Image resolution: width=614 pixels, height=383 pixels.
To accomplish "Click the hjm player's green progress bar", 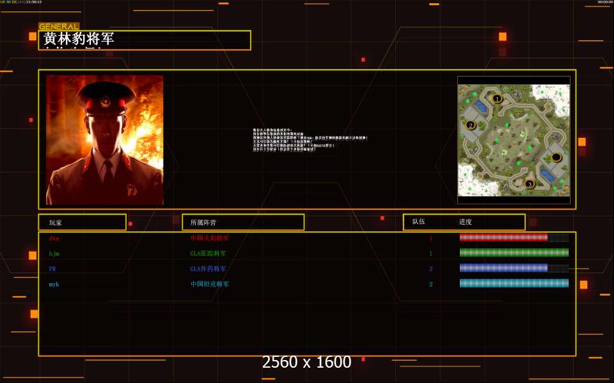I will (x=514, y=253).
